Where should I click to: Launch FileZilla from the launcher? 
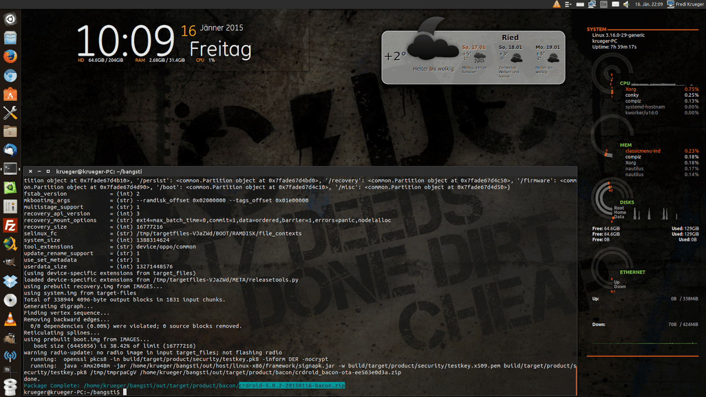[x=10, y=225]
